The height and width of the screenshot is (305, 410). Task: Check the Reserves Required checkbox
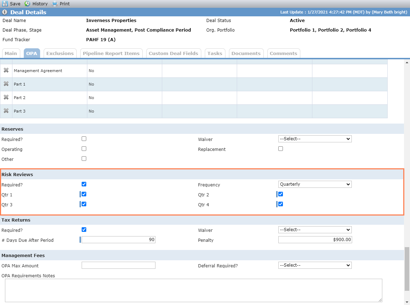click(x=84, y=138)
